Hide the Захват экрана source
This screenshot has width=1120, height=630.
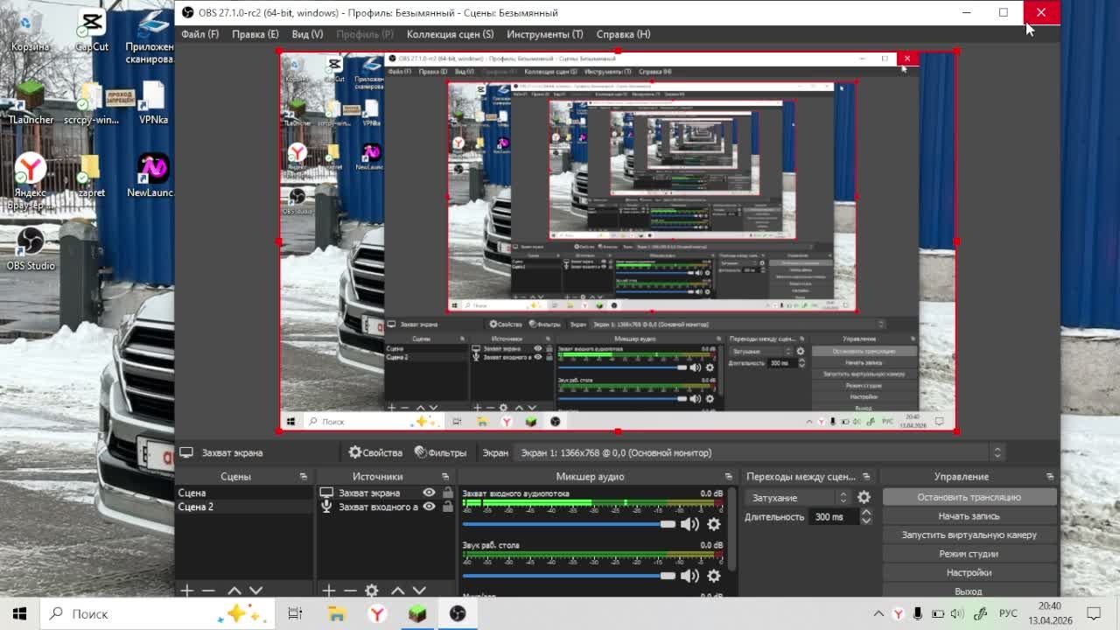click(x=429, y=493)
